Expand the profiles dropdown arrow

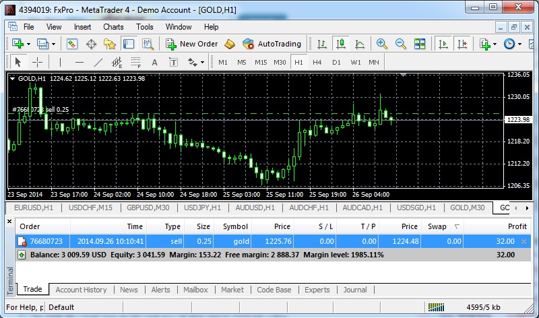[53, 44]
